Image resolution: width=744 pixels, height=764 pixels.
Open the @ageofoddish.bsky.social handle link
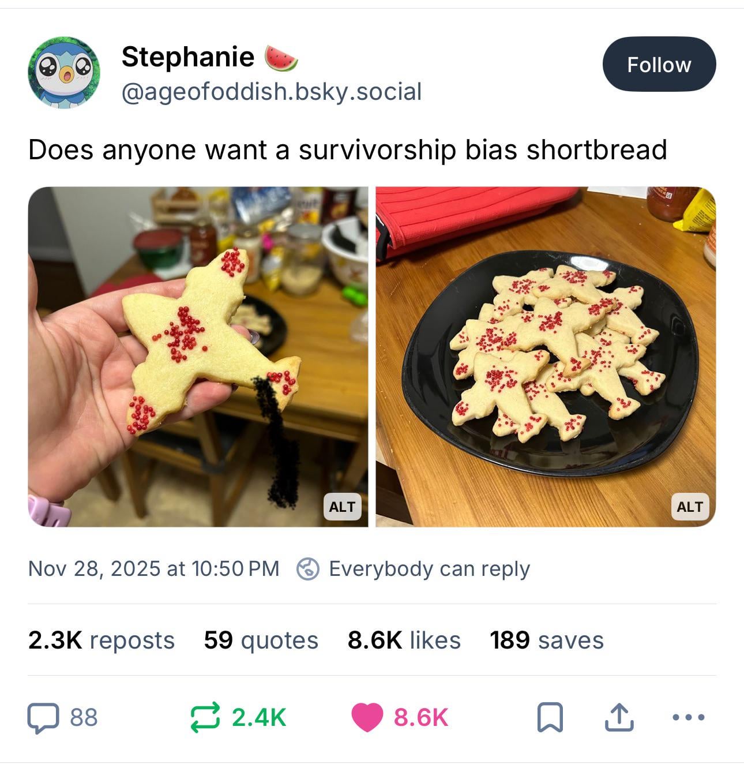pyautogui.click(x=272, y=91)
